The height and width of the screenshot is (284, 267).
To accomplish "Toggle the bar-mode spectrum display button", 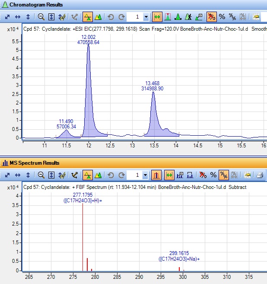I will (157, 175).
